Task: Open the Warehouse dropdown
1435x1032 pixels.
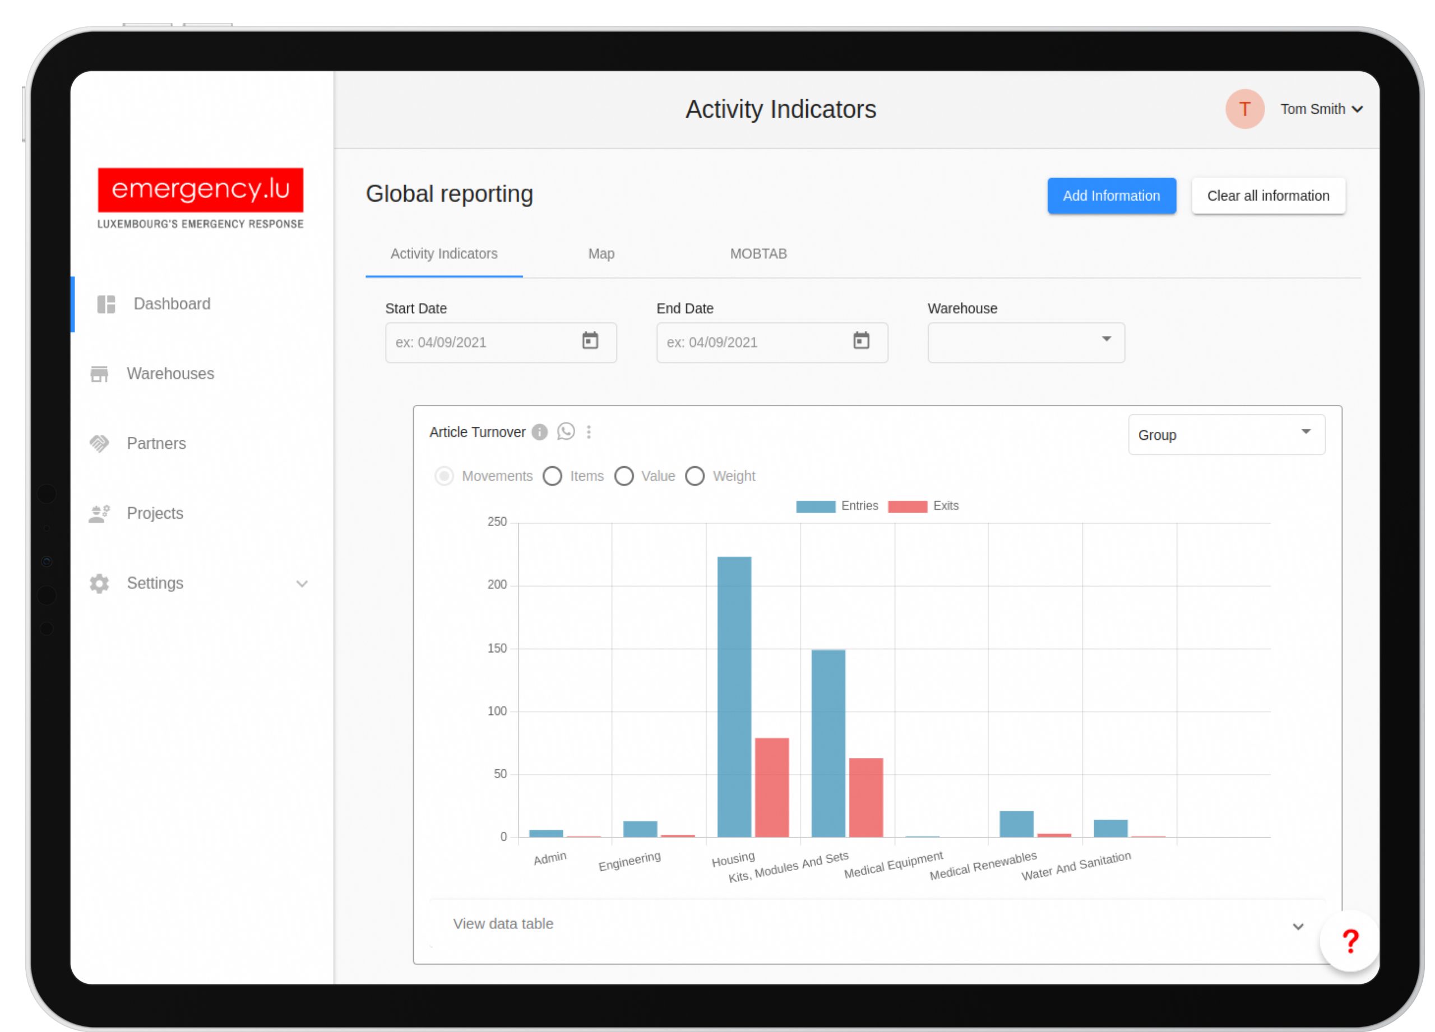Action: pos(1026,342)
